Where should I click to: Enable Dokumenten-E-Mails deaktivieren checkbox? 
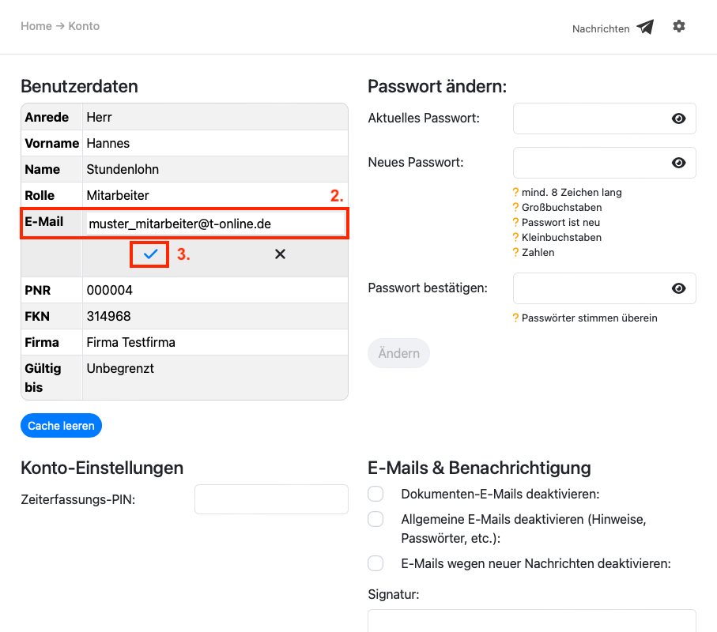[375, 494]
